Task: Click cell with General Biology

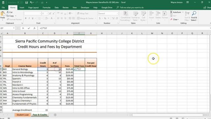Action: 25,69
